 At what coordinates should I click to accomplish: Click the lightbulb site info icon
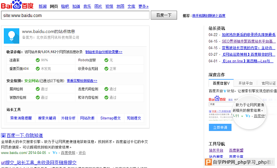tap(12, 36)
